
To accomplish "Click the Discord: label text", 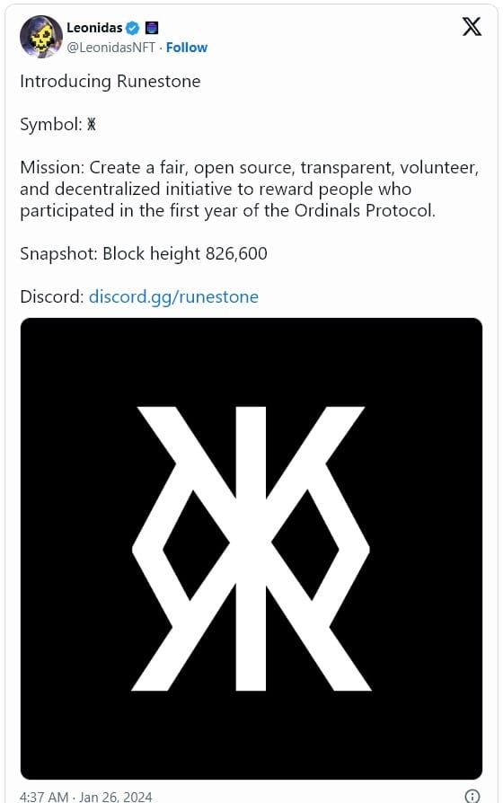I will (52, 297).
